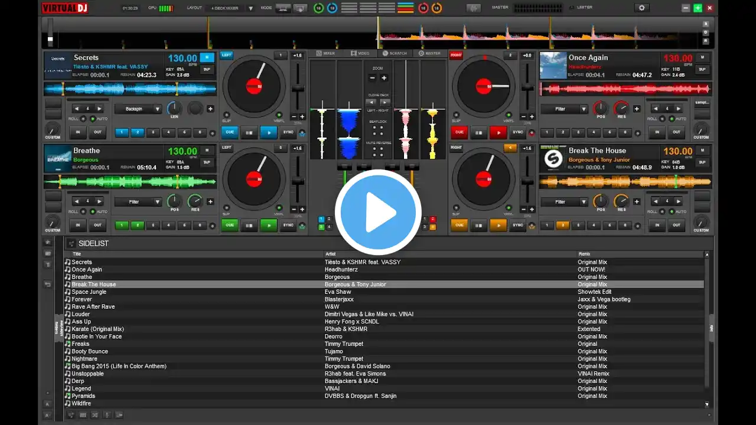
Task: Click the waveform icon beside the MASTER label
Action: (473, 8)
